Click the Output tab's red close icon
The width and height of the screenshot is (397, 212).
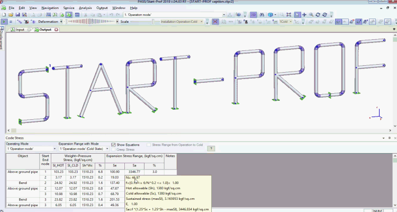coord(56,30)
